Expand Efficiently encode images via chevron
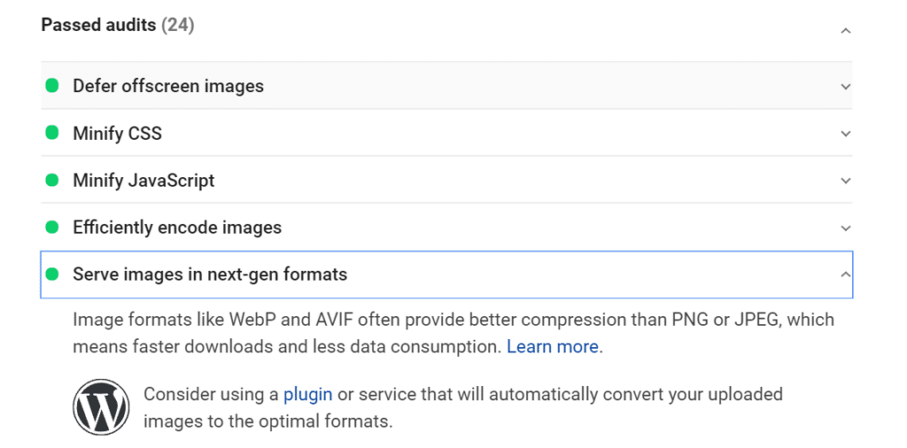This screenshot has width=907, height=448. [846, 228]
